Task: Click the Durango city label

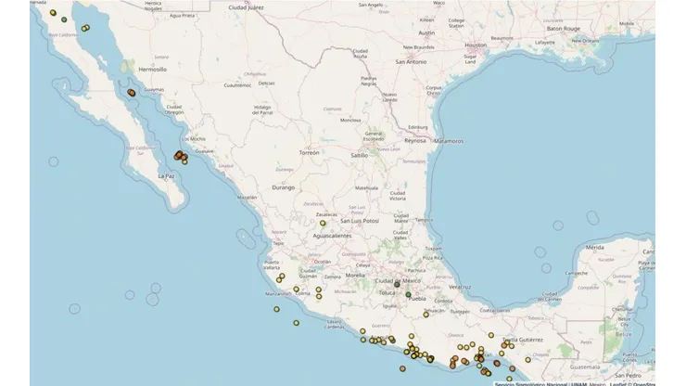Action: 284,187
